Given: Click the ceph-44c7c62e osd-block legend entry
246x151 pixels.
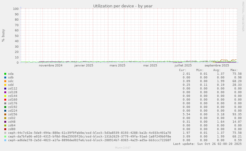Looking at the screenshot, I should (89, 133).
